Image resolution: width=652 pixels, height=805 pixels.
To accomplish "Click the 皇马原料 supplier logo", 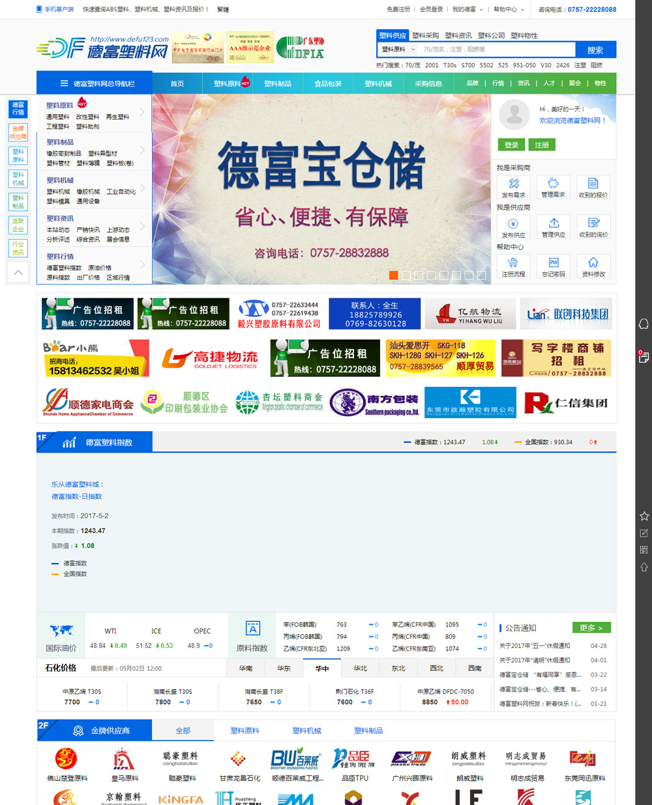I will click(124, 759).
